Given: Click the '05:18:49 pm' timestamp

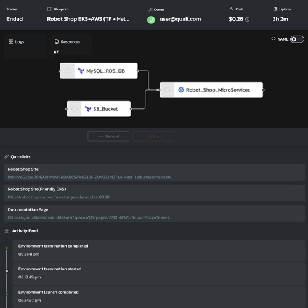Looking at the screenshot, I should point(30,277).
